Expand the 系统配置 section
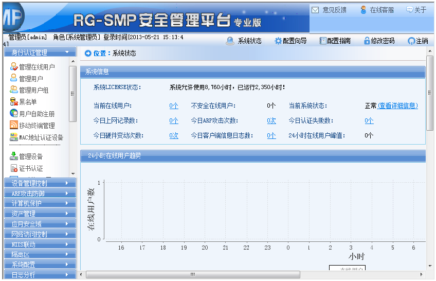The width and height of the screenshot is (436, 281). [40, 265]
